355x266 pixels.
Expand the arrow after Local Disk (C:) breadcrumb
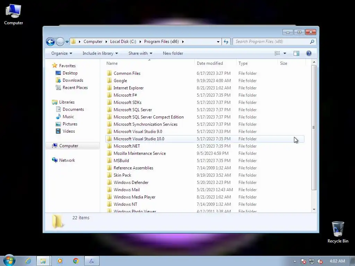tap(140, 42)
